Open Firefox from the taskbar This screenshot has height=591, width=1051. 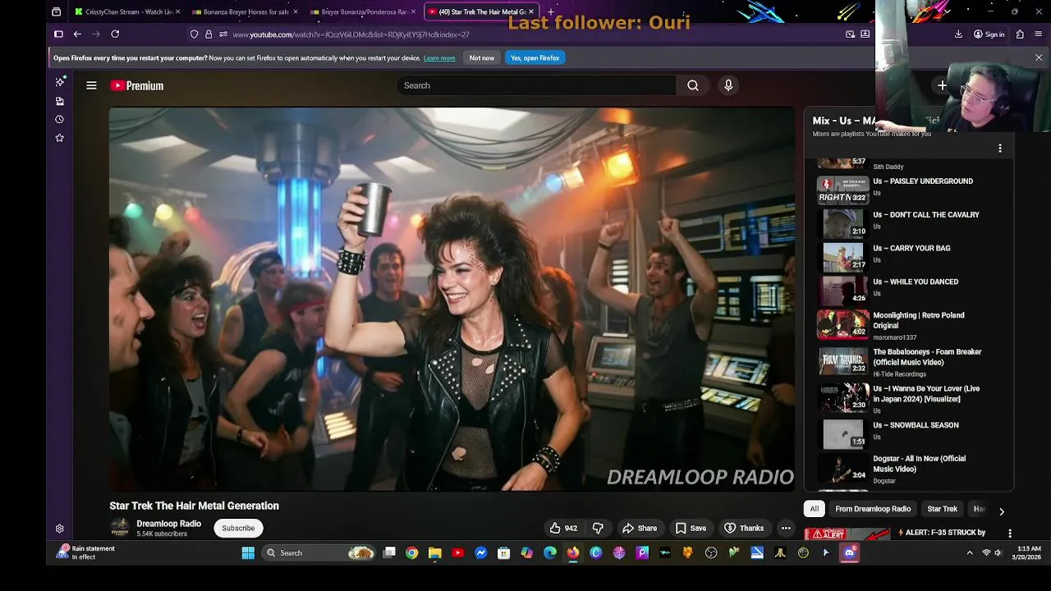(x=573, y=553)
